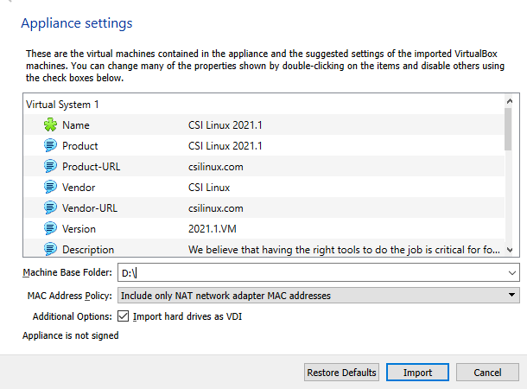Click the speech bubble icon beside Product-URL
Image resolution: width=527 pixels, height=389 pixels.
50,167
